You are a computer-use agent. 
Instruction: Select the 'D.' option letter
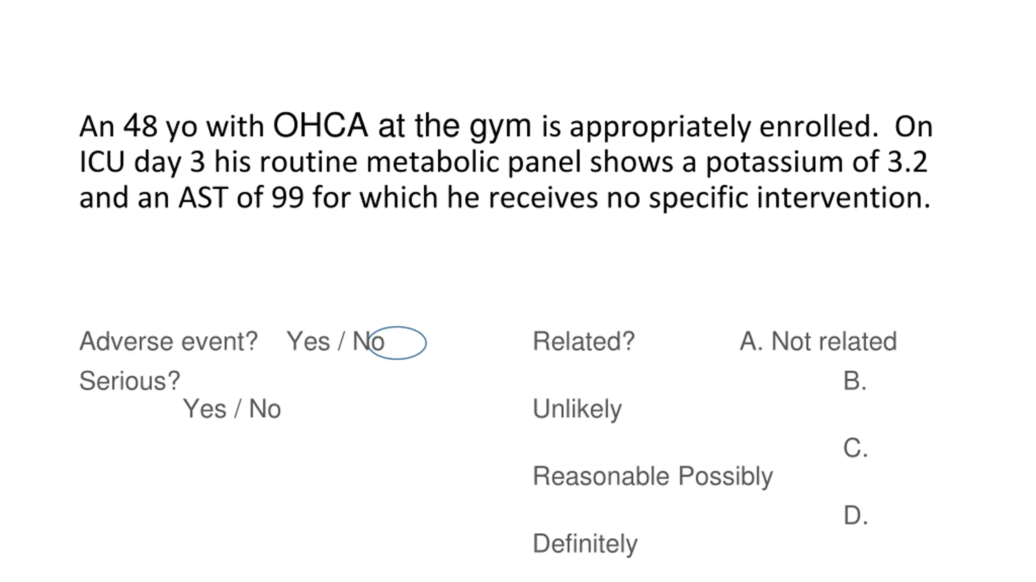pos(856,516)
